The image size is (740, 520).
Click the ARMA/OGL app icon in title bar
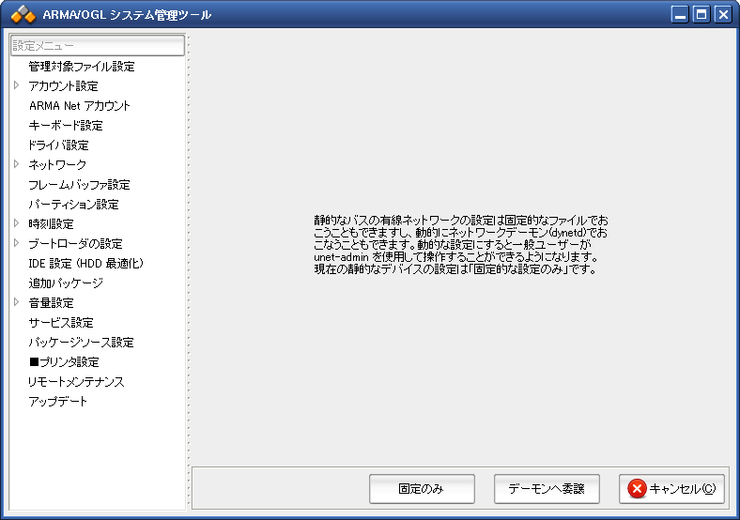[x=23, y=14]
